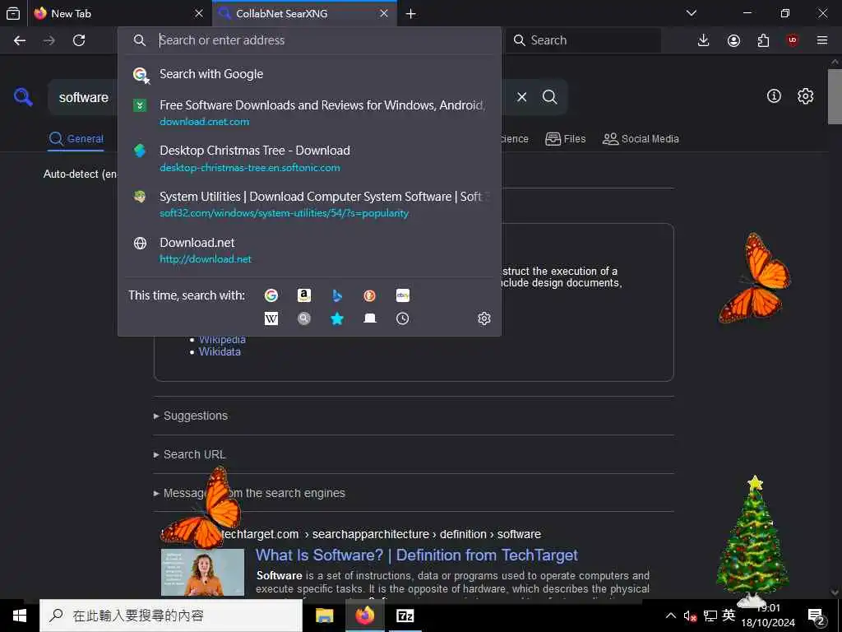Open SearXNG About info icon

click(x=774, y=96)
